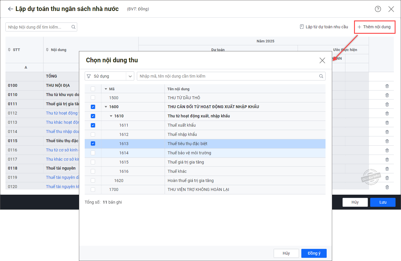This screenshot has width=401, height=261.
Task: Click Lập từ dự toán nhu cầu
Action: (324, 27)
